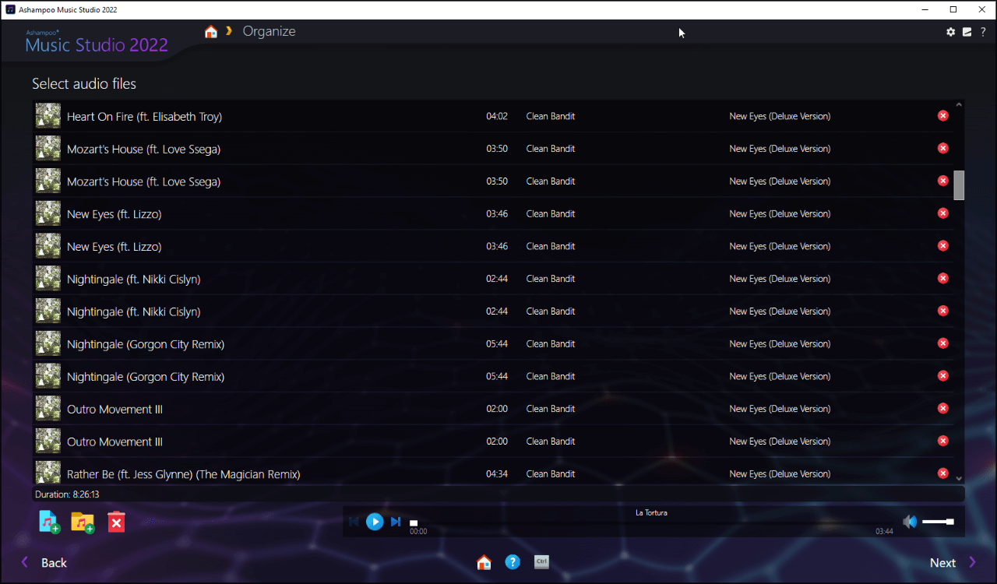Remove Rather Be (The Magician Remix) with red X
997x584 pixels.
click(x=942, y=473)
